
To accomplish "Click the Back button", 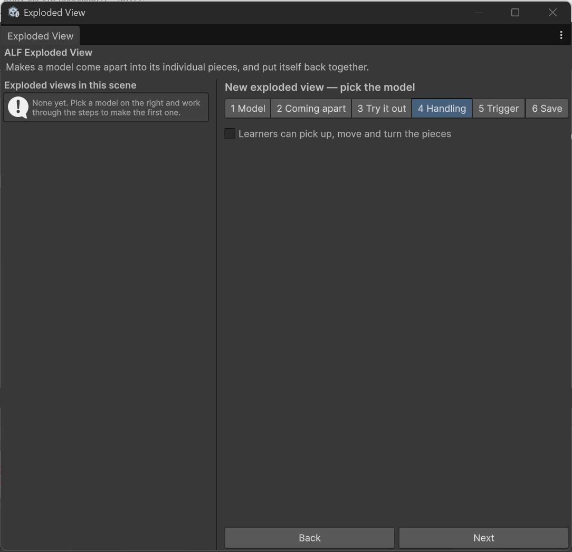I will [310, 538].
